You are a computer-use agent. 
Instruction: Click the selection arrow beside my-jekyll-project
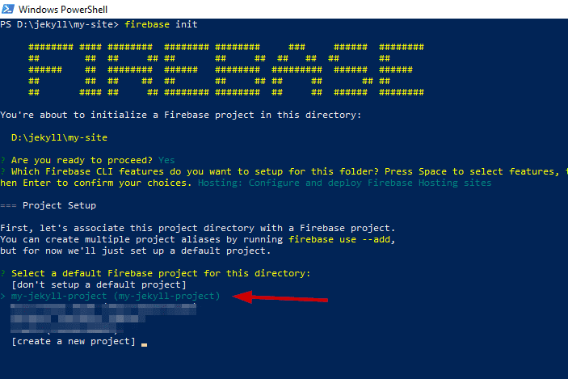click(x=3, y=297)
